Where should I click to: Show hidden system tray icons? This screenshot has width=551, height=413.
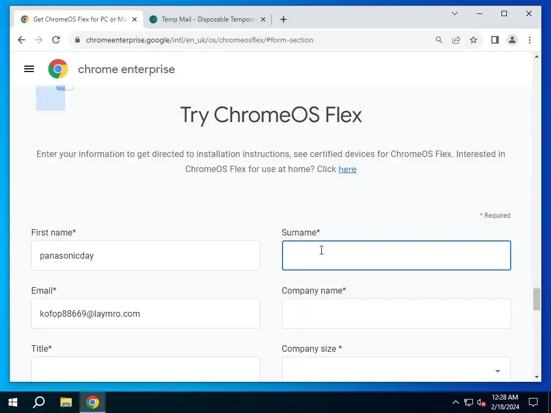pyautogui.click(x=455, y=402)
